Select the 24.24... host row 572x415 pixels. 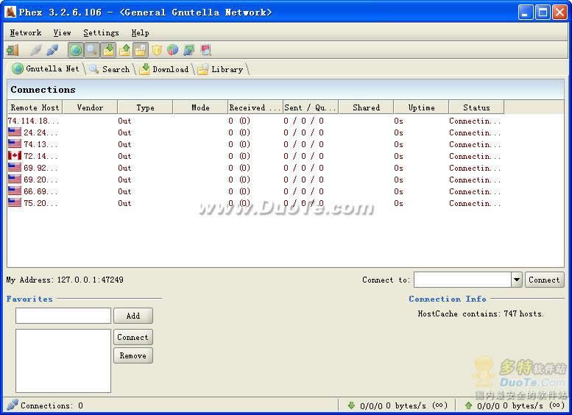pos(255,132)
